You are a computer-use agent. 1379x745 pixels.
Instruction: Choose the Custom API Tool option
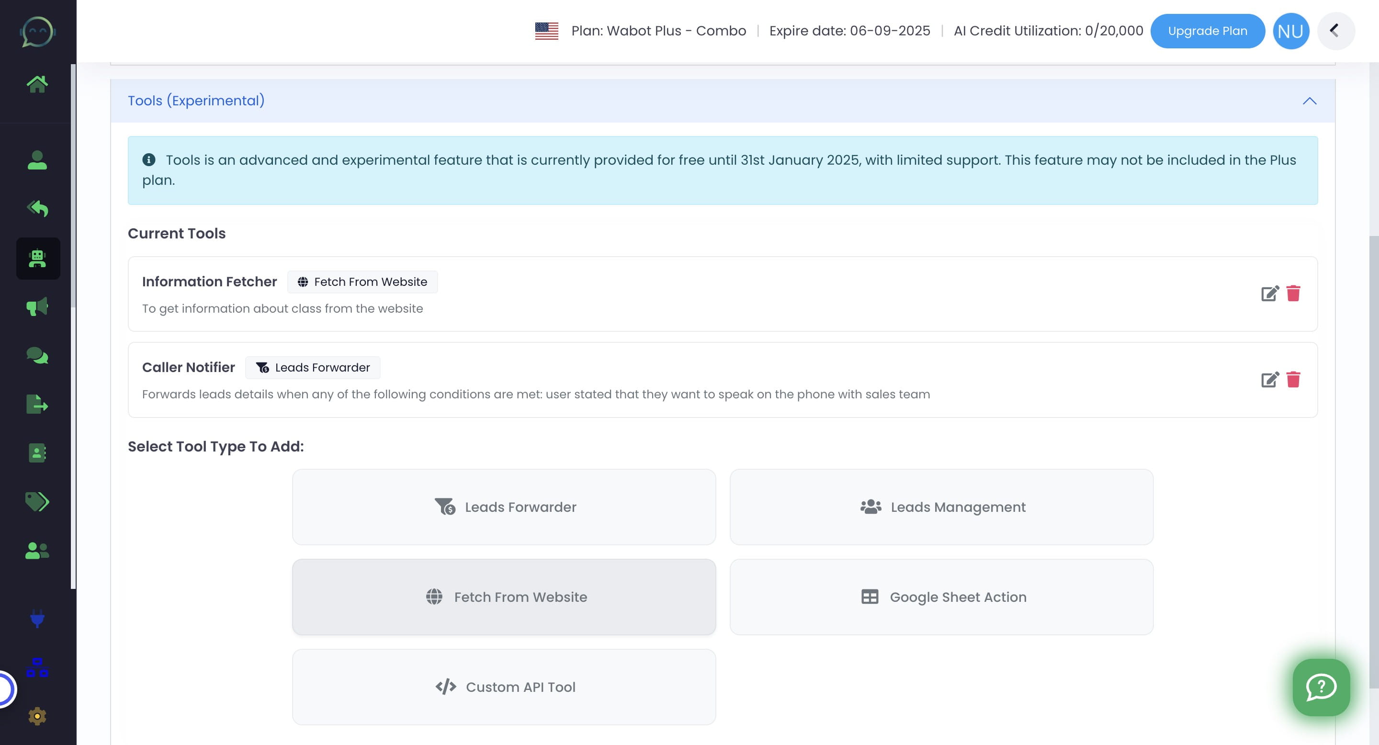[504, 687]
